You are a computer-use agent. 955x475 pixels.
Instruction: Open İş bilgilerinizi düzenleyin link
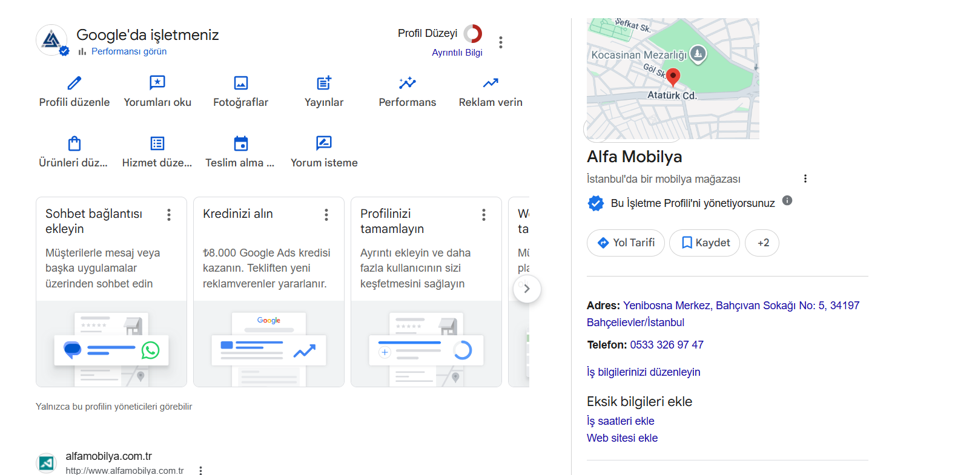tap(643, 372)
